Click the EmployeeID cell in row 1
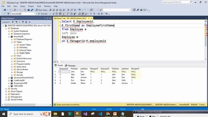Screen dimensions: 208x117 point(64,71)
